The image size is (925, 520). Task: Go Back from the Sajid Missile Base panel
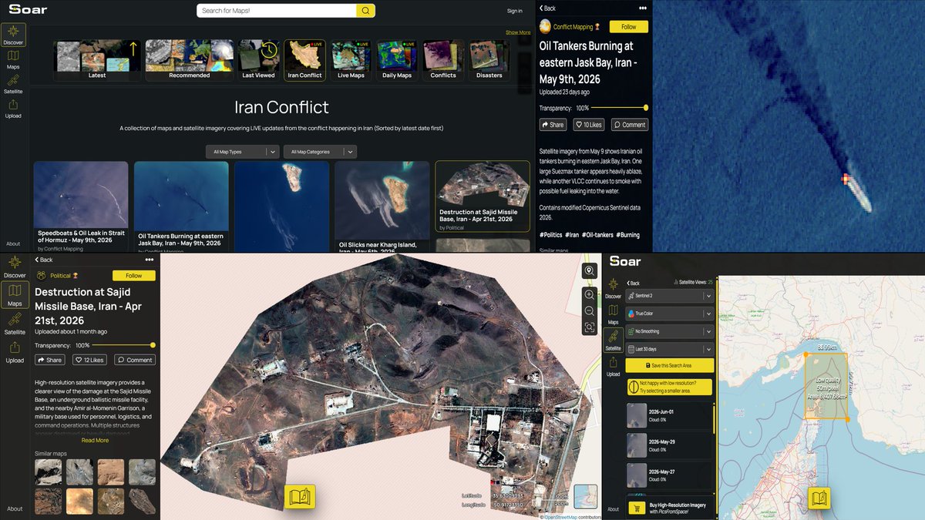point(44,260)
